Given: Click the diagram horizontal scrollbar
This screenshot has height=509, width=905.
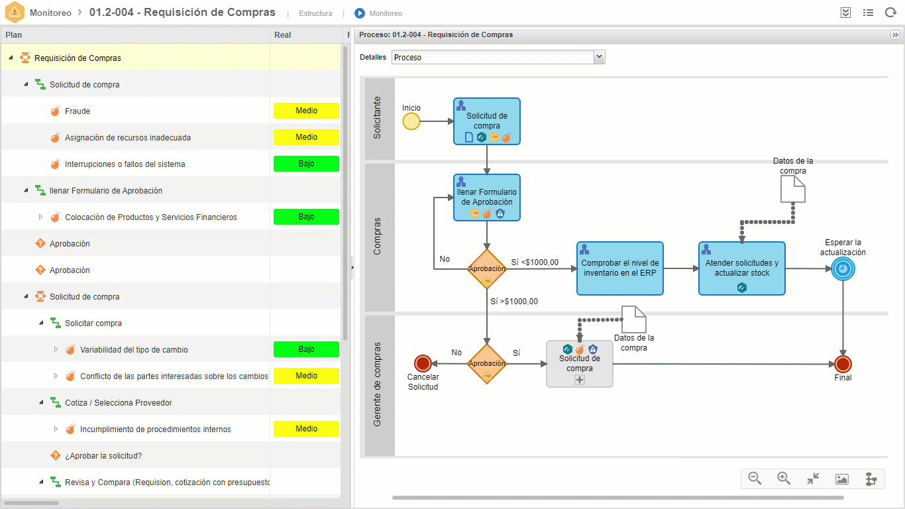Looking at the screenshot, I should coord(618,498).
